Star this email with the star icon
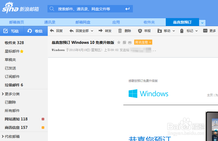 119,42
